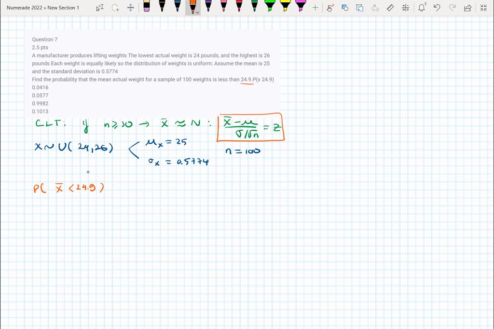
Task: Switch to the select objects or type text cursor
Action: pos(100,8)
